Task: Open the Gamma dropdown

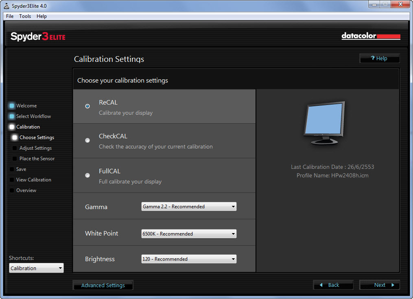Action: (188, 207)
